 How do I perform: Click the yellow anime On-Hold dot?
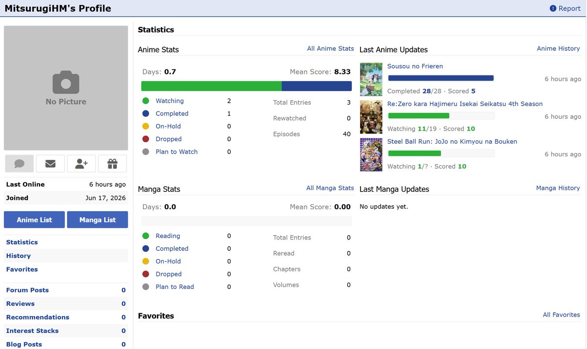coord(145,126)
